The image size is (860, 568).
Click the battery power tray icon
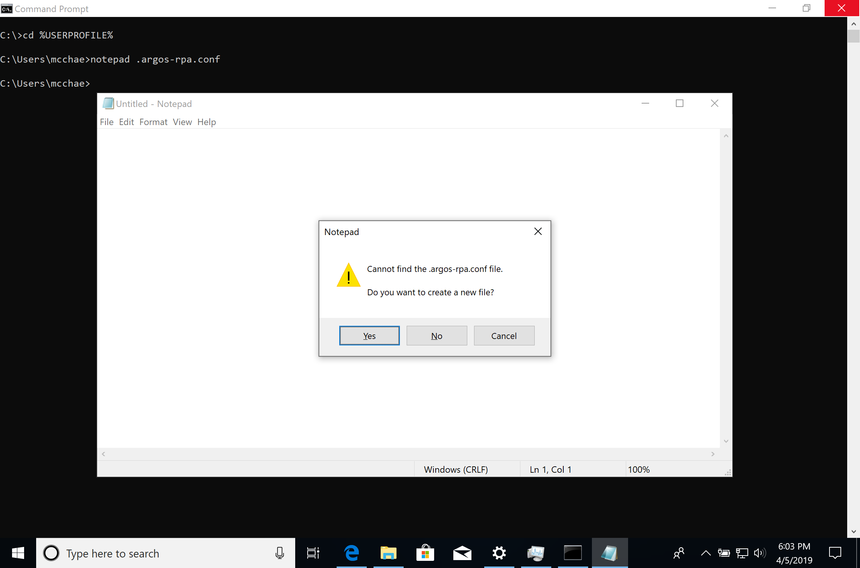click(x=724, y=553)
